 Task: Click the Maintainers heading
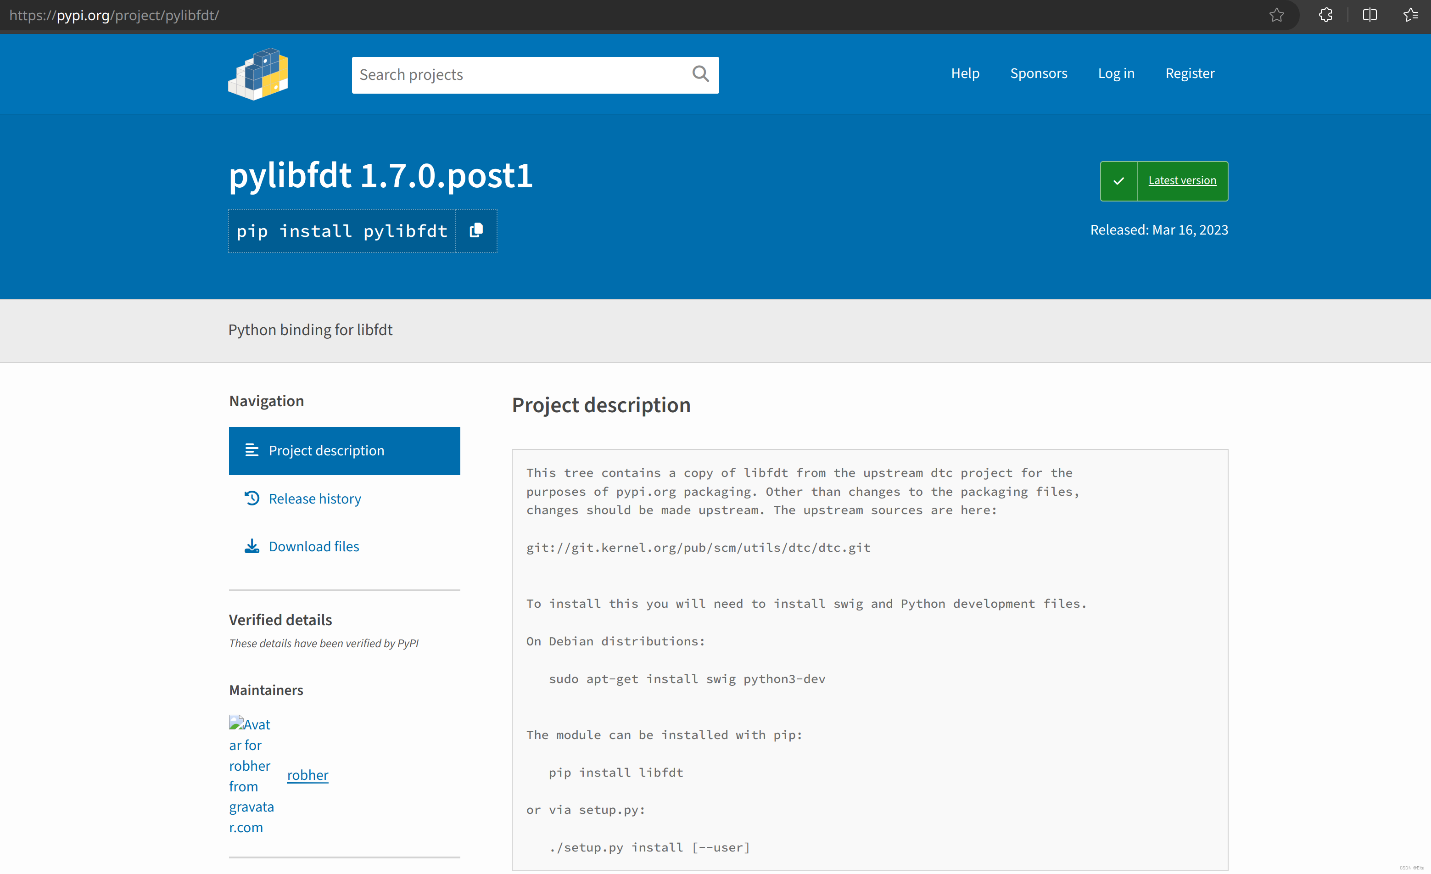click(266, 690)
